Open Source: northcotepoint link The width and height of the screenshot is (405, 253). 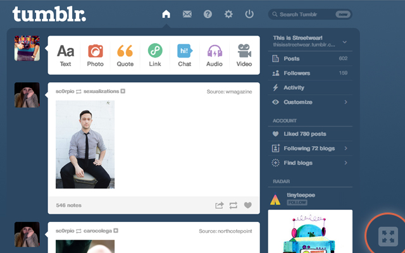225,231
